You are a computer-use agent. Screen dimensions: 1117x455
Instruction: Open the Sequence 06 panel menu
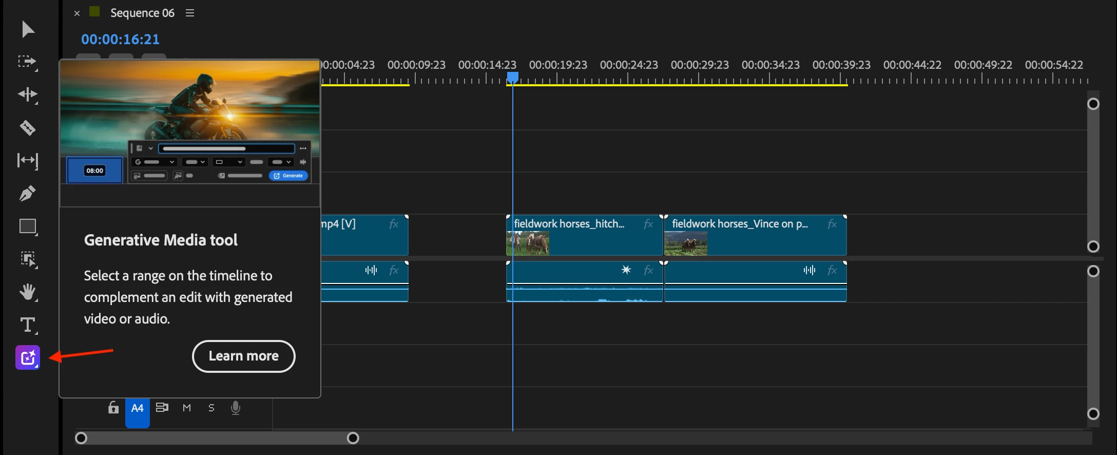tap(190, 13)
